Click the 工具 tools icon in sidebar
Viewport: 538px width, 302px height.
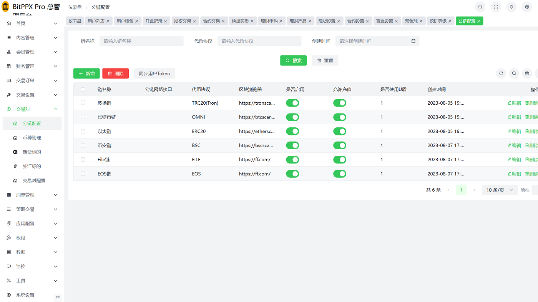(x=9, y=281)
